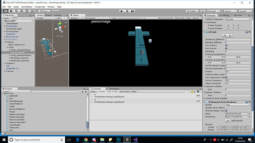The height and width of the screenshot is (143, 255).
Task: Select the Scale tool in toolbar
Action: click(x=22, y=11)
